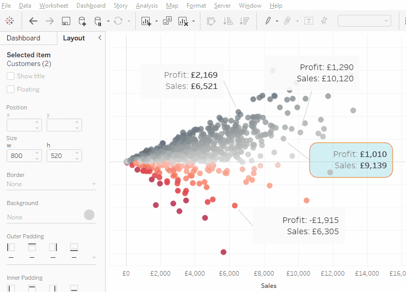
Task: Click the undo back arrow
Action: coord(33,21)
